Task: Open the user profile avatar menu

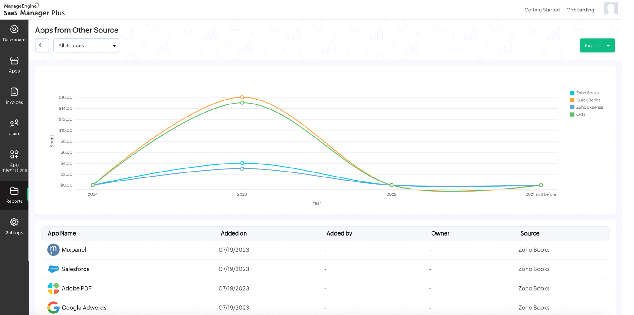Action: (610, 10)
